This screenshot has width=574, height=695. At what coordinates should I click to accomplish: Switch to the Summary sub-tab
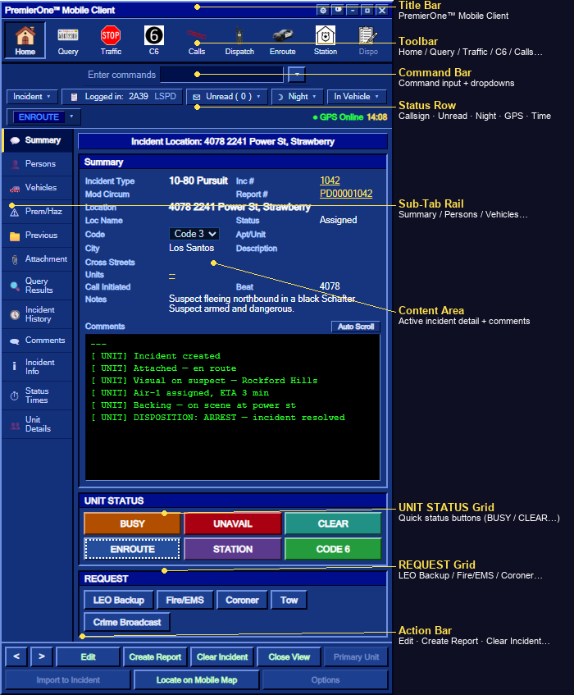click(37, 140)
